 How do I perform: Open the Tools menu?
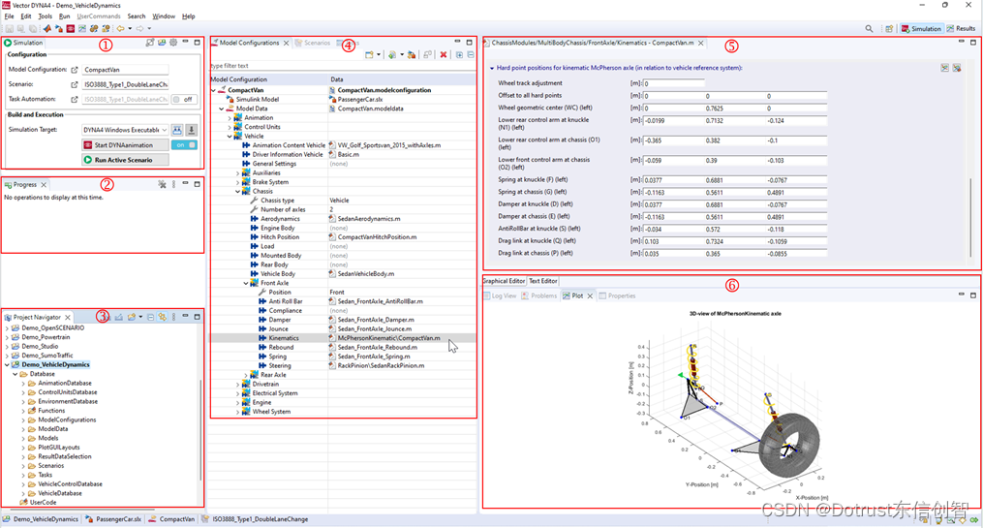46,16
